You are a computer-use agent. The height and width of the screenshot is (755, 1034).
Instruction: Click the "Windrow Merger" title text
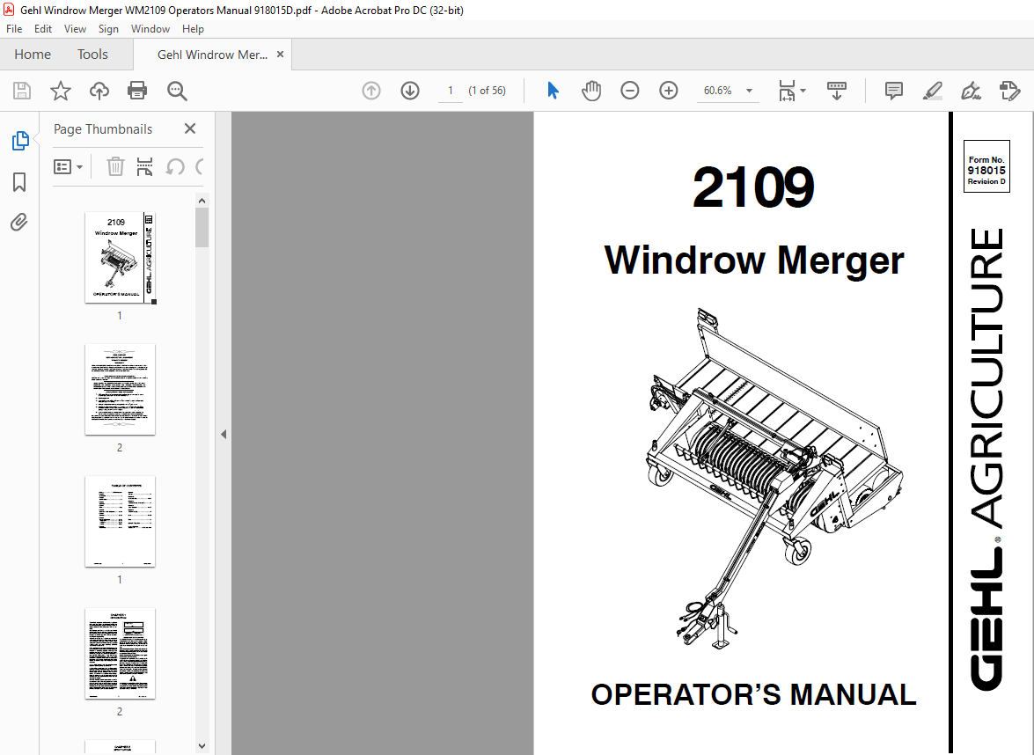click(x=754, y=260)
